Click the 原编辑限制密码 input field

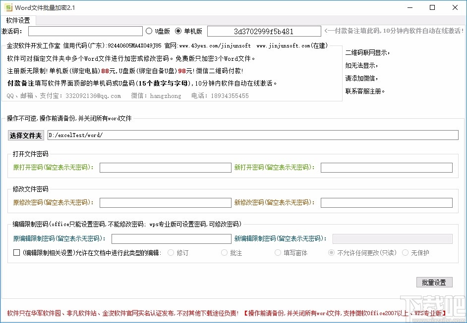(x=171, y=238)
